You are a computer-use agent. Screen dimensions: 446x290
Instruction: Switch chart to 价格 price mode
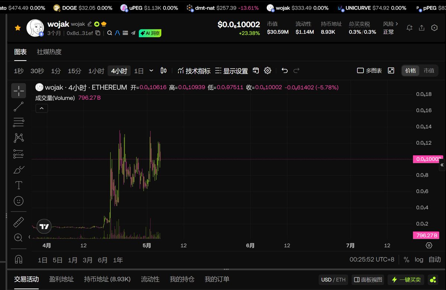pos(411,71)
